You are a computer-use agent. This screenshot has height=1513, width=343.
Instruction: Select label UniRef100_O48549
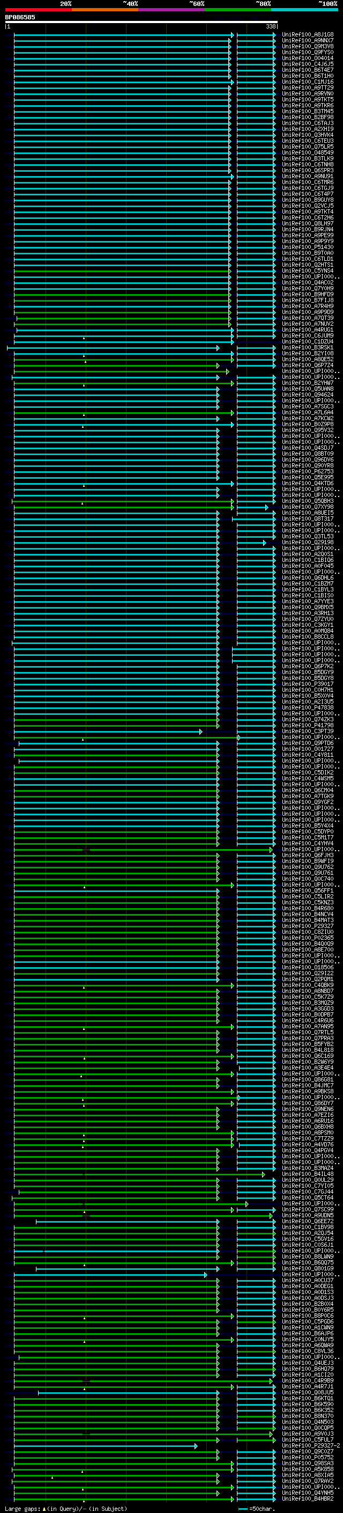click(x=307, y=153)
